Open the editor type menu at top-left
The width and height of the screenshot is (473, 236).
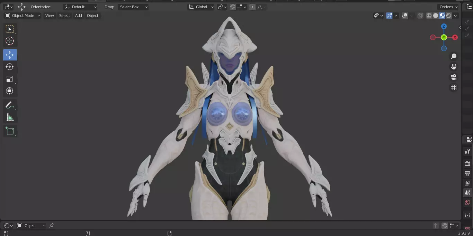(x=8, y=7)
